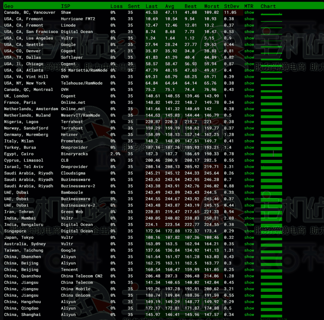Open 'show' for Hangzhou Aliyun row
The width and height of the screenshot is (324, 320).
[x=249, y=301]
